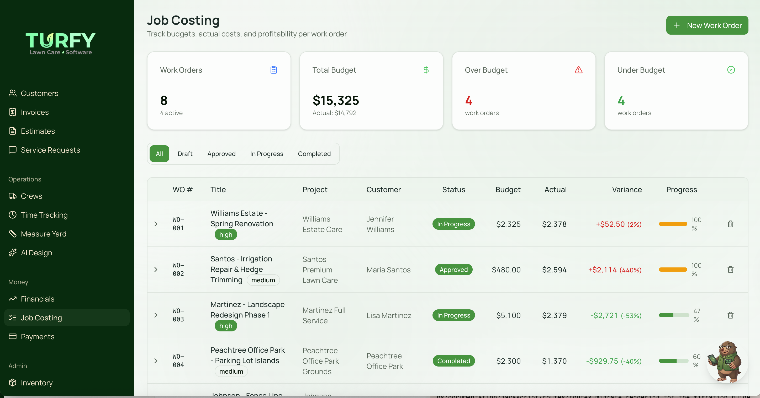
Task: Delete work order WO-002 with trash icon
Action: click(x=731, y=270)
